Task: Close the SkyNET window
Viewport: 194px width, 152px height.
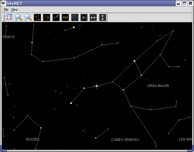Action: [191, 3]
